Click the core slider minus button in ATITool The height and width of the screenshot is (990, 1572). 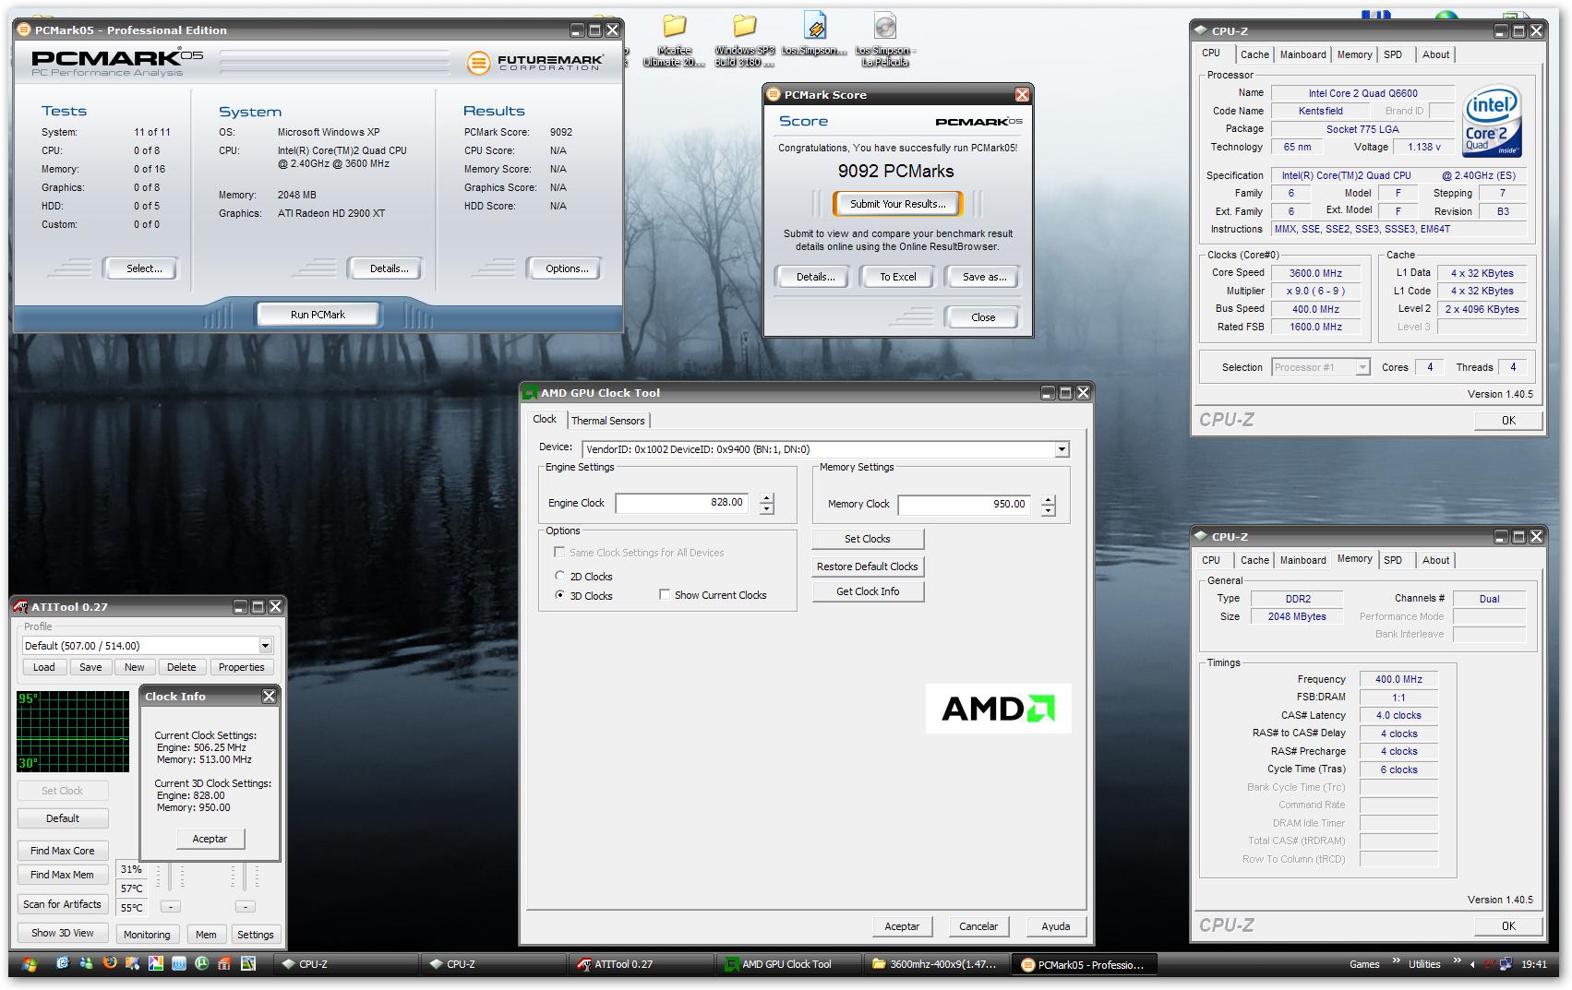tap(171, 907)
